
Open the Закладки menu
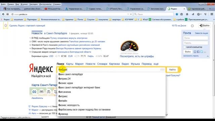(34, 4)
